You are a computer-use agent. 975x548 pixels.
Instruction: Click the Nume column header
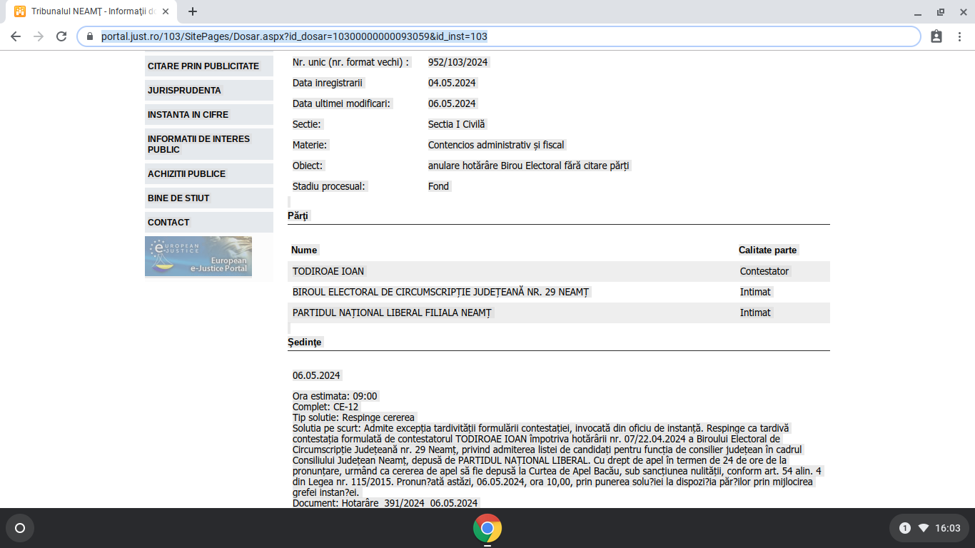(304, 250)
